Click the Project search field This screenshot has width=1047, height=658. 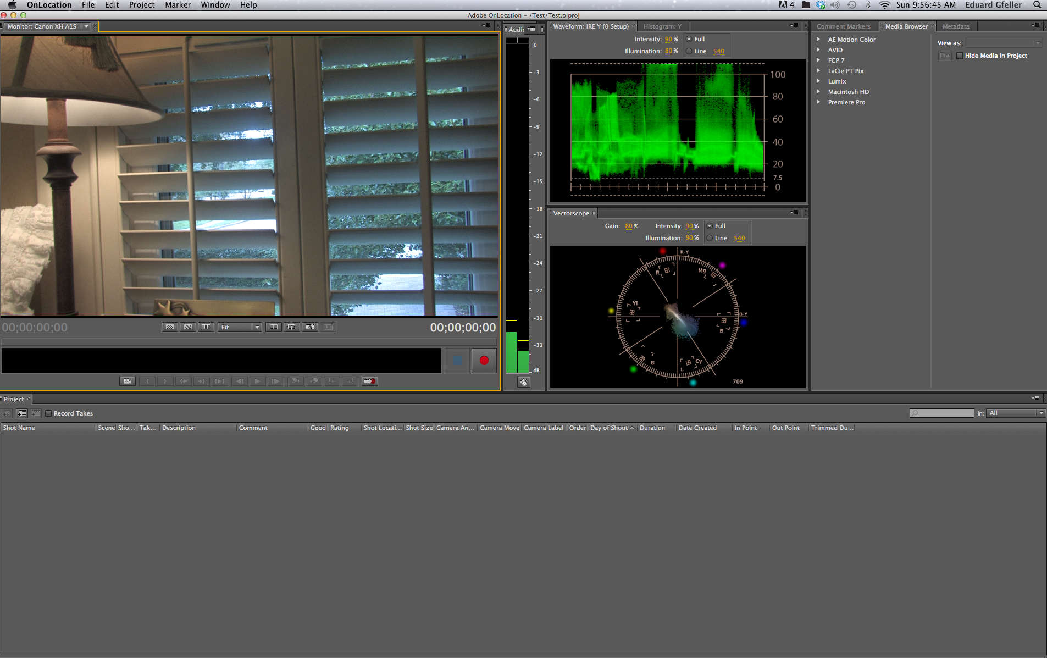[x=942, y=413]
